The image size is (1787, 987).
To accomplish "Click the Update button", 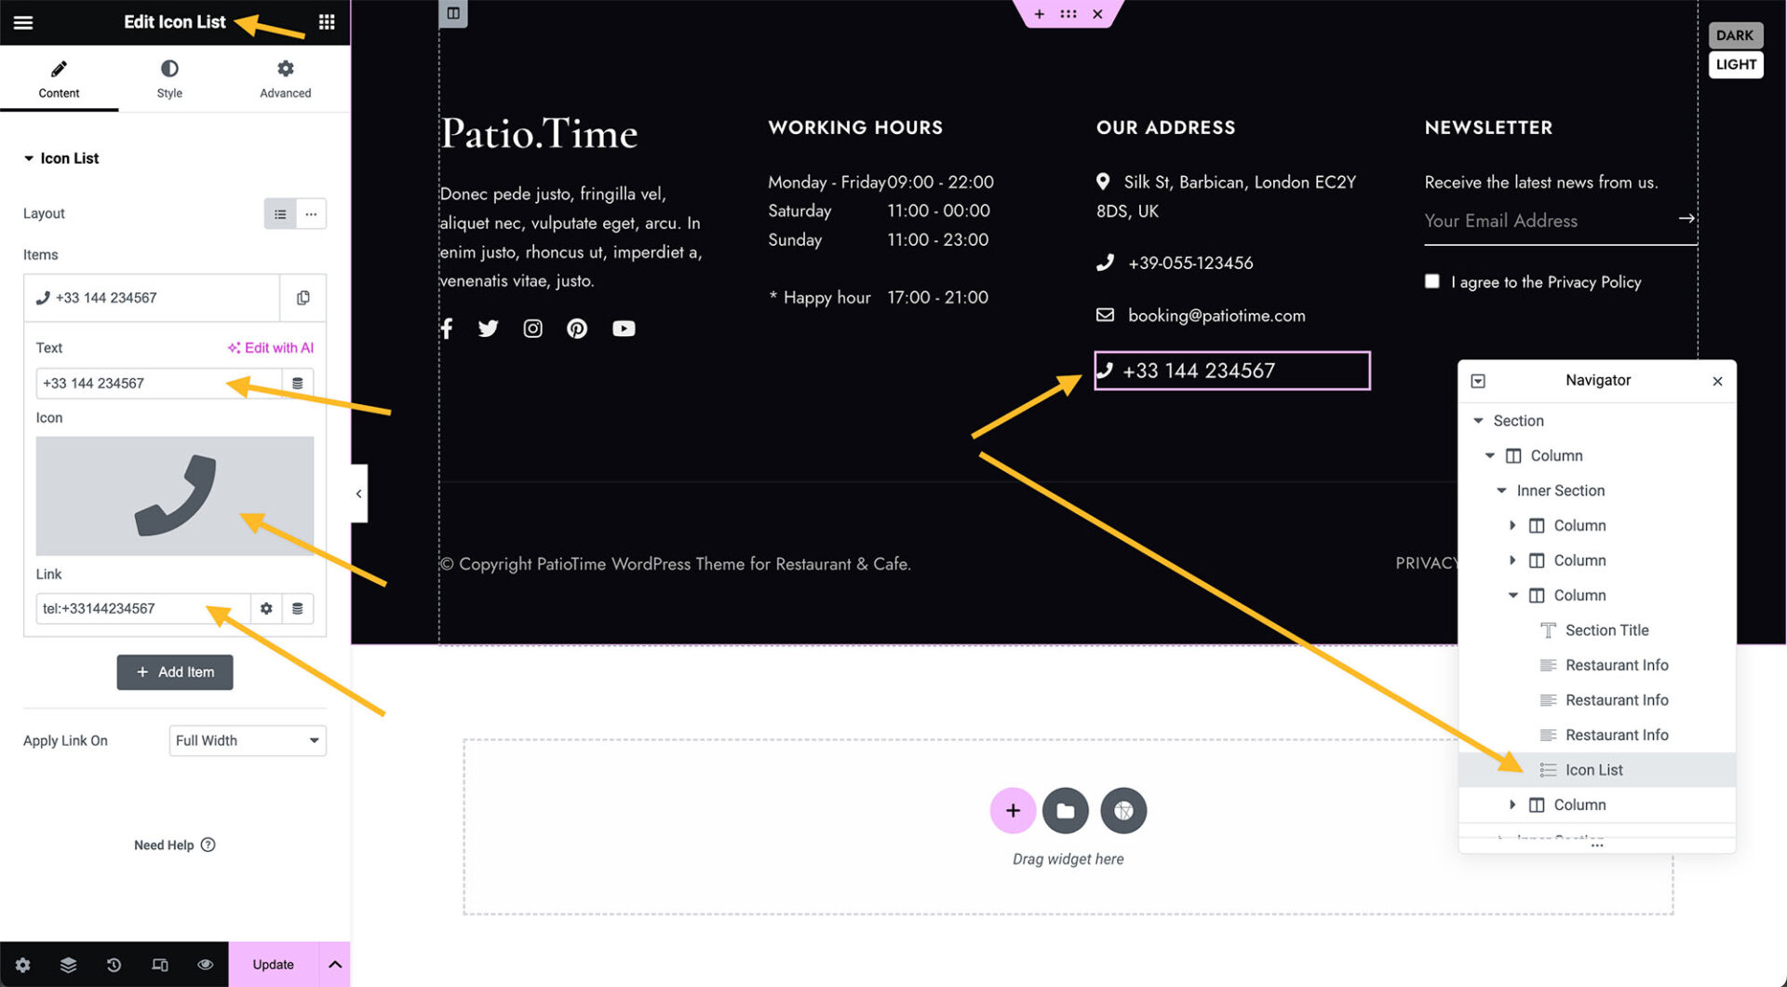I will [x=272, y=965].
